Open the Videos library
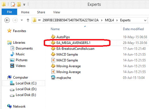 click(x=21, y=66)
